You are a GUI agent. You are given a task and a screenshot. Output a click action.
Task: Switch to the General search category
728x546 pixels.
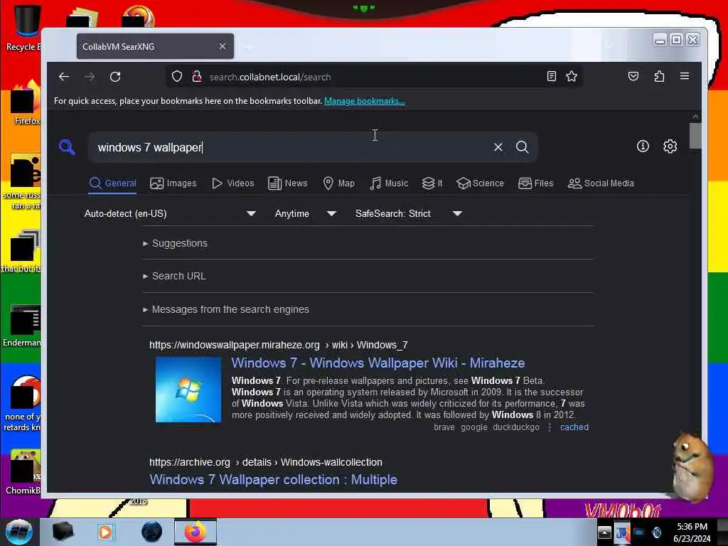pyautogui.click(x=113, y=183)
